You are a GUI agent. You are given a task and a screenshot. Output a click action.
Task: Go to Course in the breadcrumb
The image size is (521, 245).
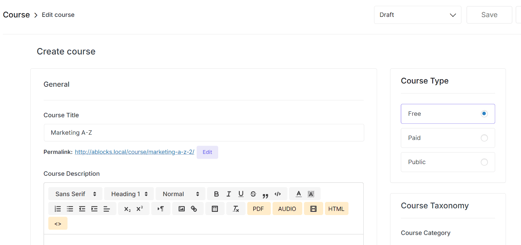tap(16, 15)
